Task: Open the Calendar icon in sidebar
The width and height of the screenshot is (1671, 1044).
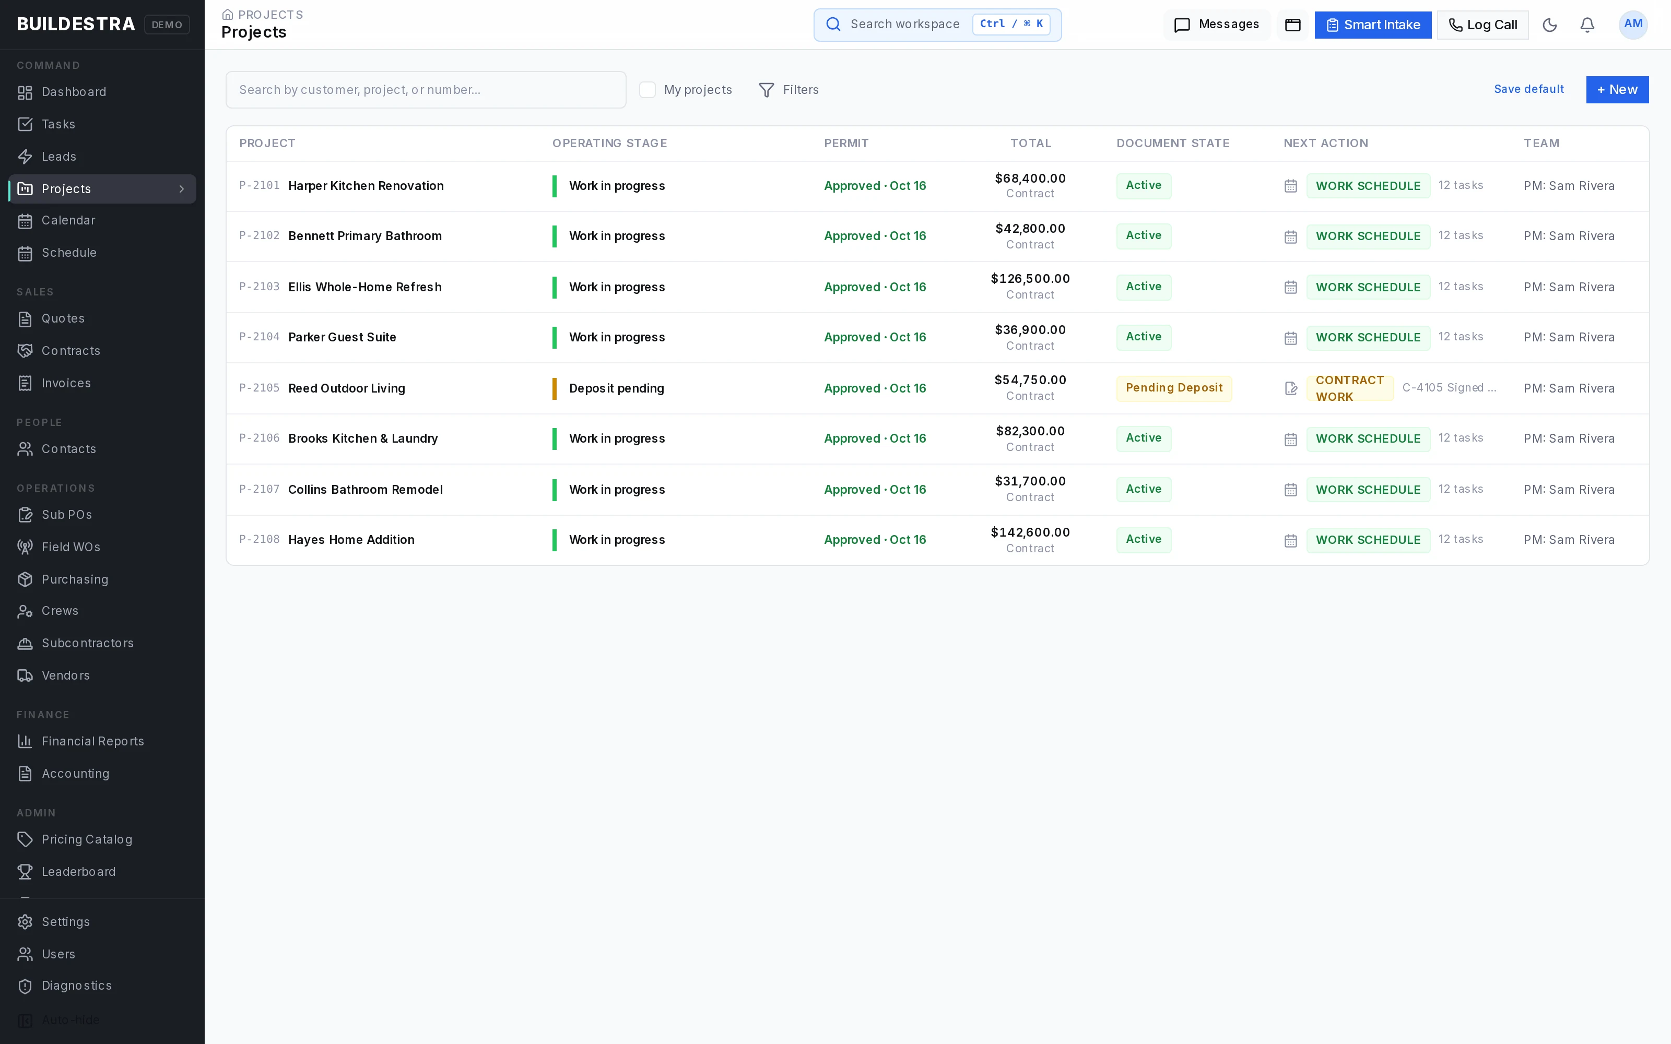Action: coord(25,221)
